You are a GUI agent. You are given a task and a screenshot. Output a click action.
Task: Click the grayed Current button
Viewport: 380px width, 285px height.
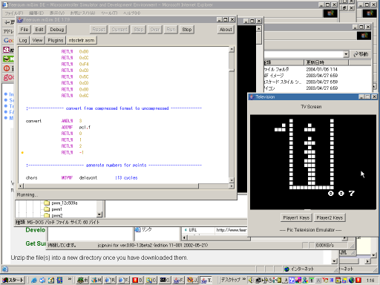tap(119, 30)
